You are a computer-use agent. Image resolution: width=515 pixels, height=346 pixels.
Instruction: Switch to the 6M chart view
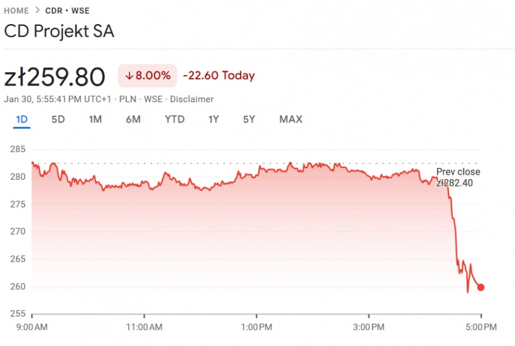pyautogui.click(x=133, y=119)
